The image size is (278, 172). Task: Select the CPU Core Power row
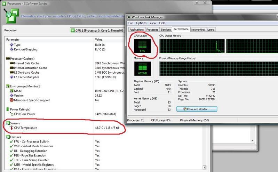coord(65,114)
